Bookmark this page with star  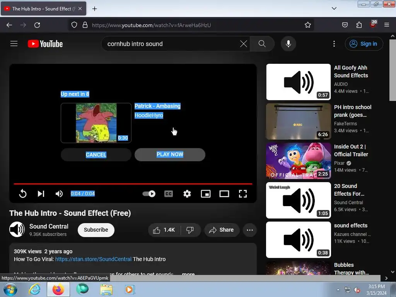coord(307,25)
